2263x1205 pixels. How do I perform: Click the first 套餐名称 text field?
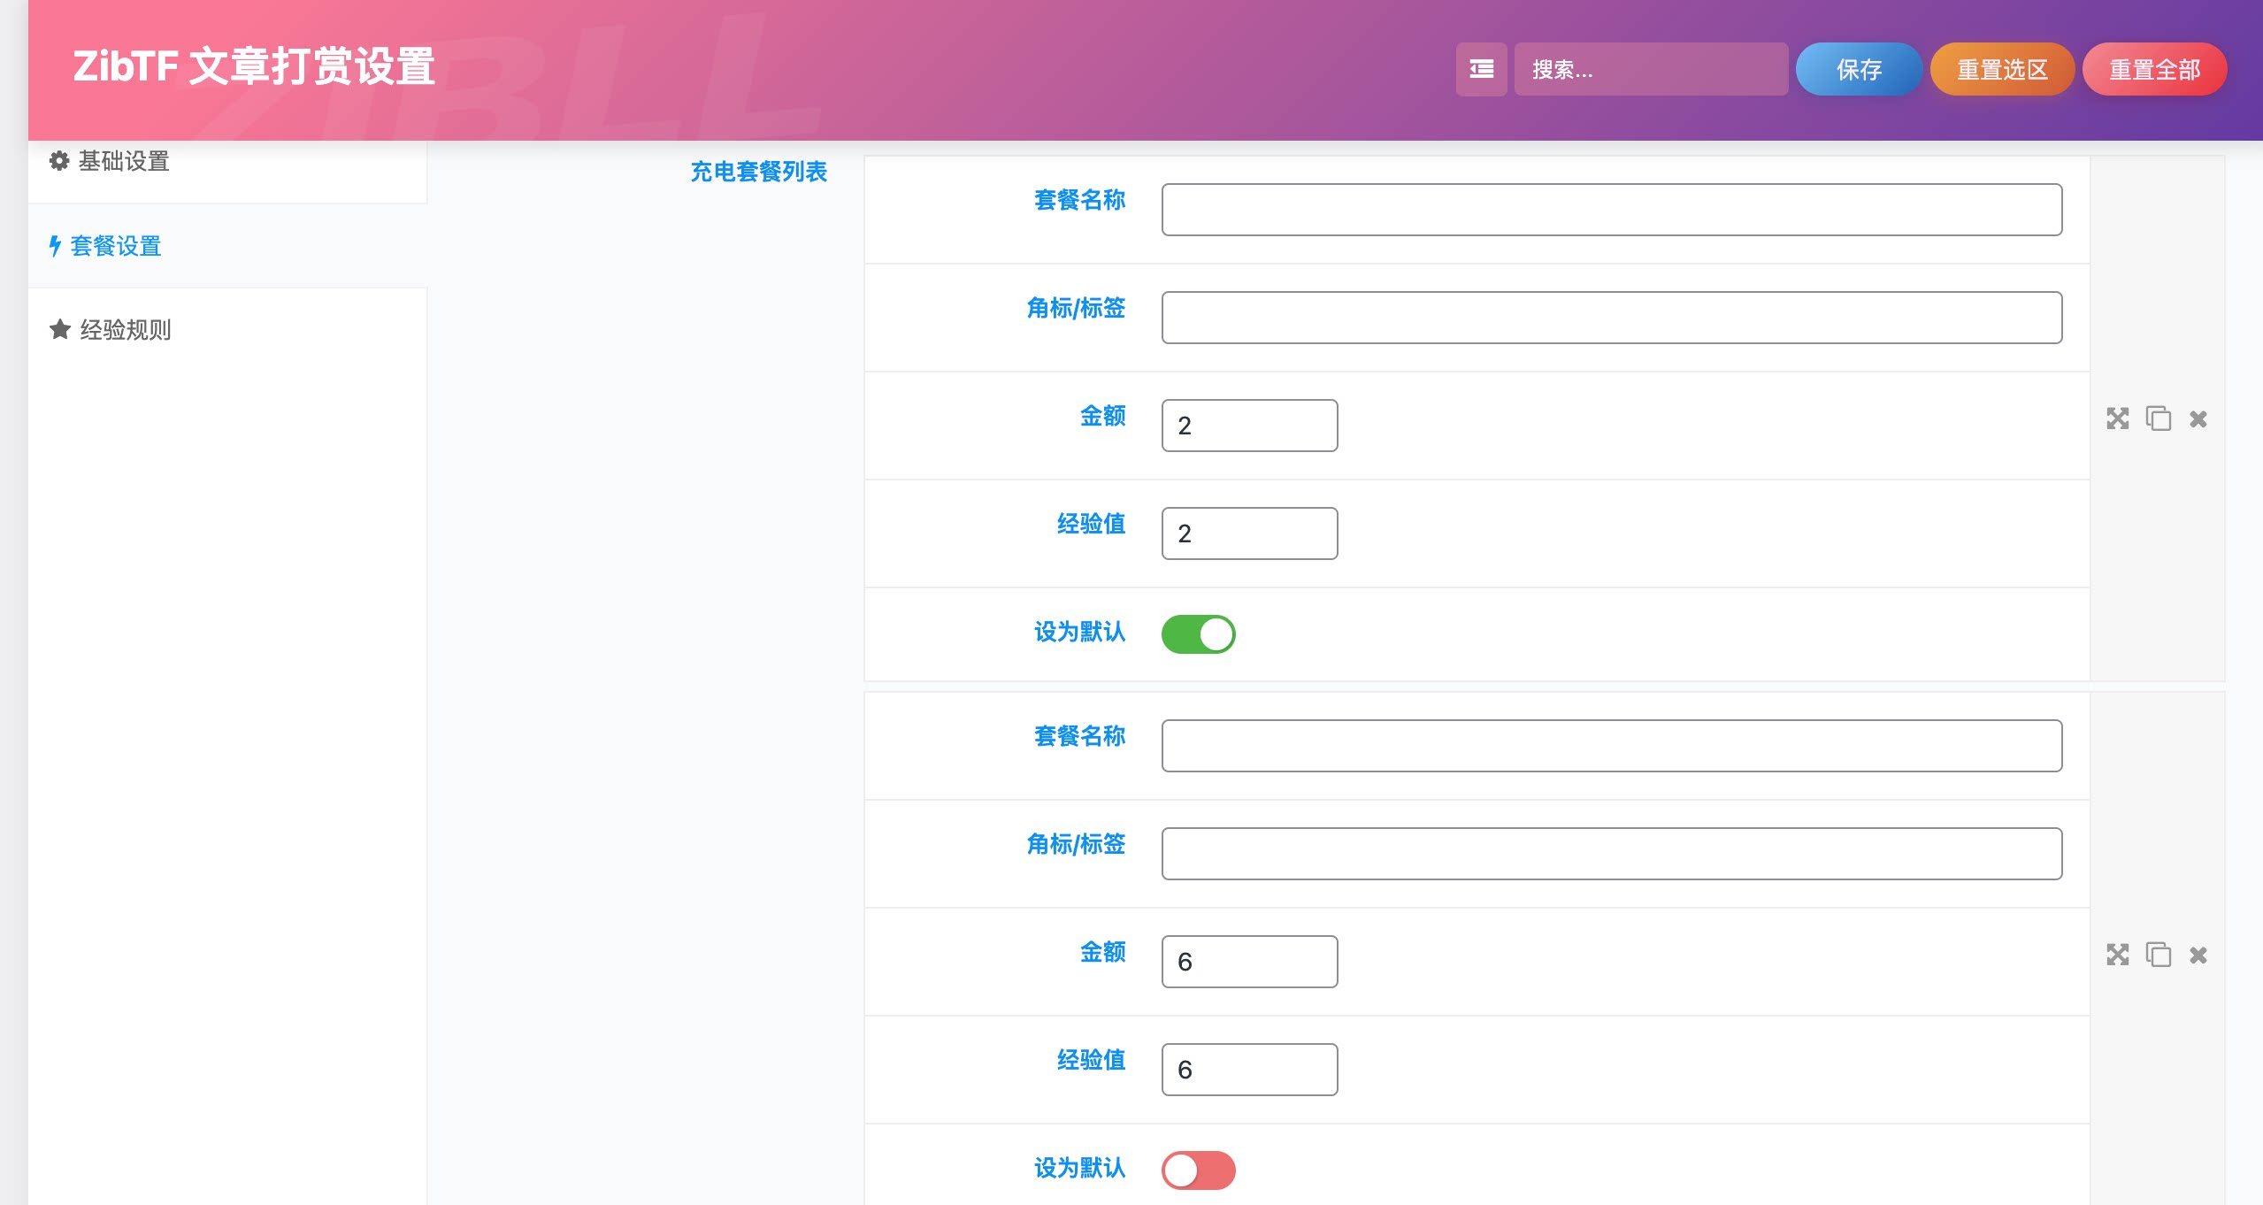[1610, 210]
